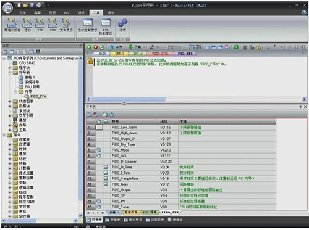Select PID0_SYM item in project tree

[38, 96]
